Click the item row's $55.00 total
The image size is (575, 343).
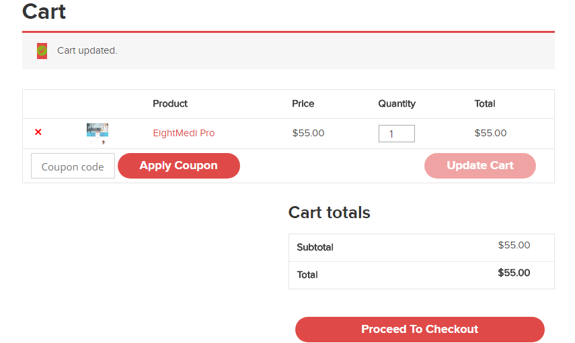(x=490, y=133)
